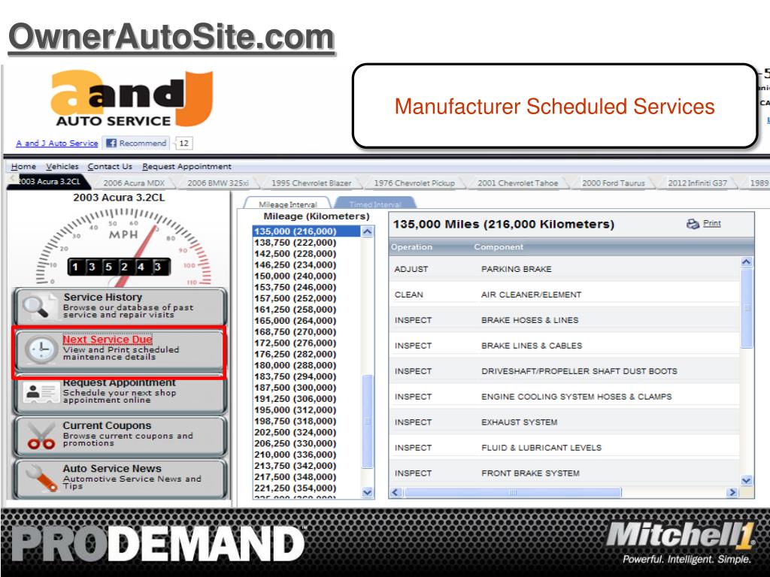Click the mileage list scroll down arrow
This screenshot has height=577, width=770.
tap(367, 492)
